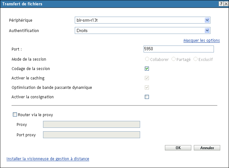The width and height of the screenshot is (229, 168).
Task: Open Installer la visionneuse de gestion link
Action: click(48, 159)
